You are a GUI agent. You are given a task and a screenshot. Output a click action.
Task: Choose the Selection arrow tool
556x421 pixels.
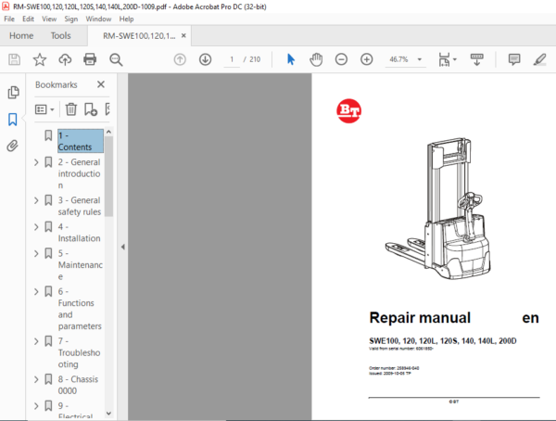click(291, 59)
